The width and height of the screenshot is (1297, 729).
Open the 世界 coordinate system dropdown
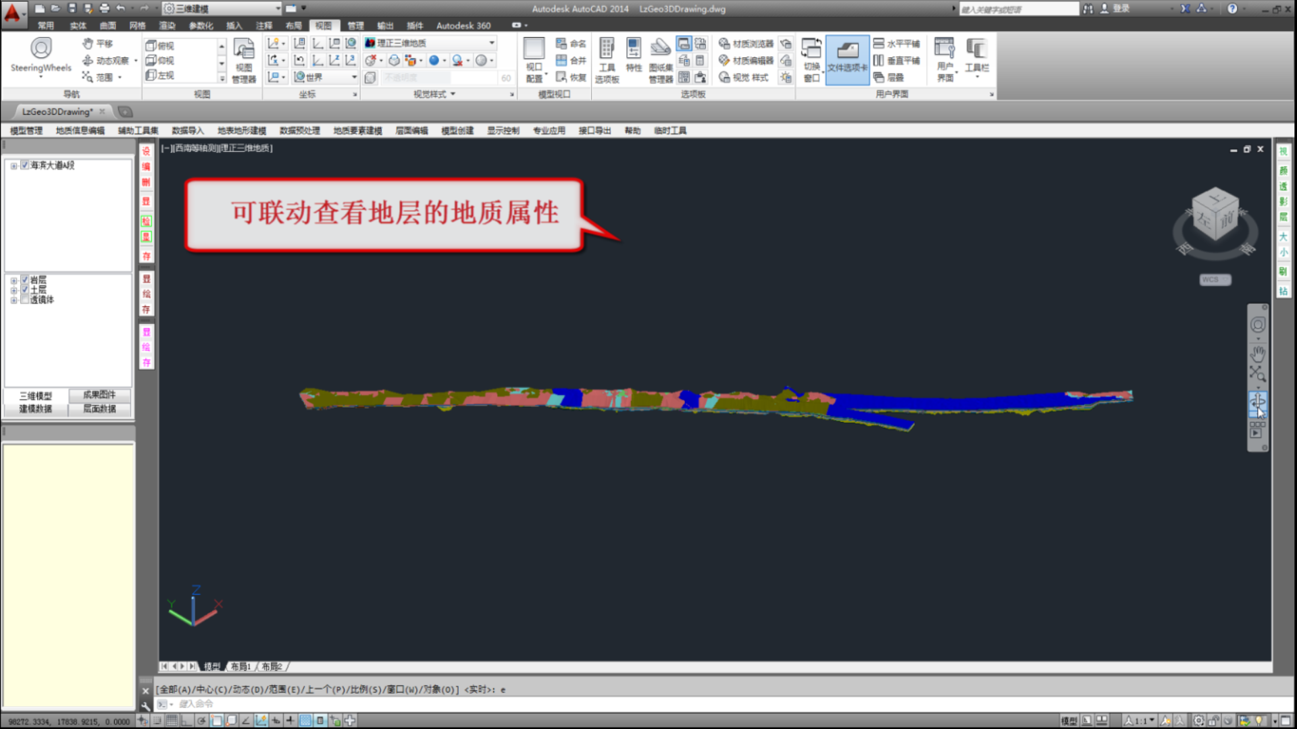click(324, 77)
